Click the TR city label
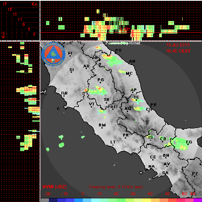 click(x=107, y=100)
